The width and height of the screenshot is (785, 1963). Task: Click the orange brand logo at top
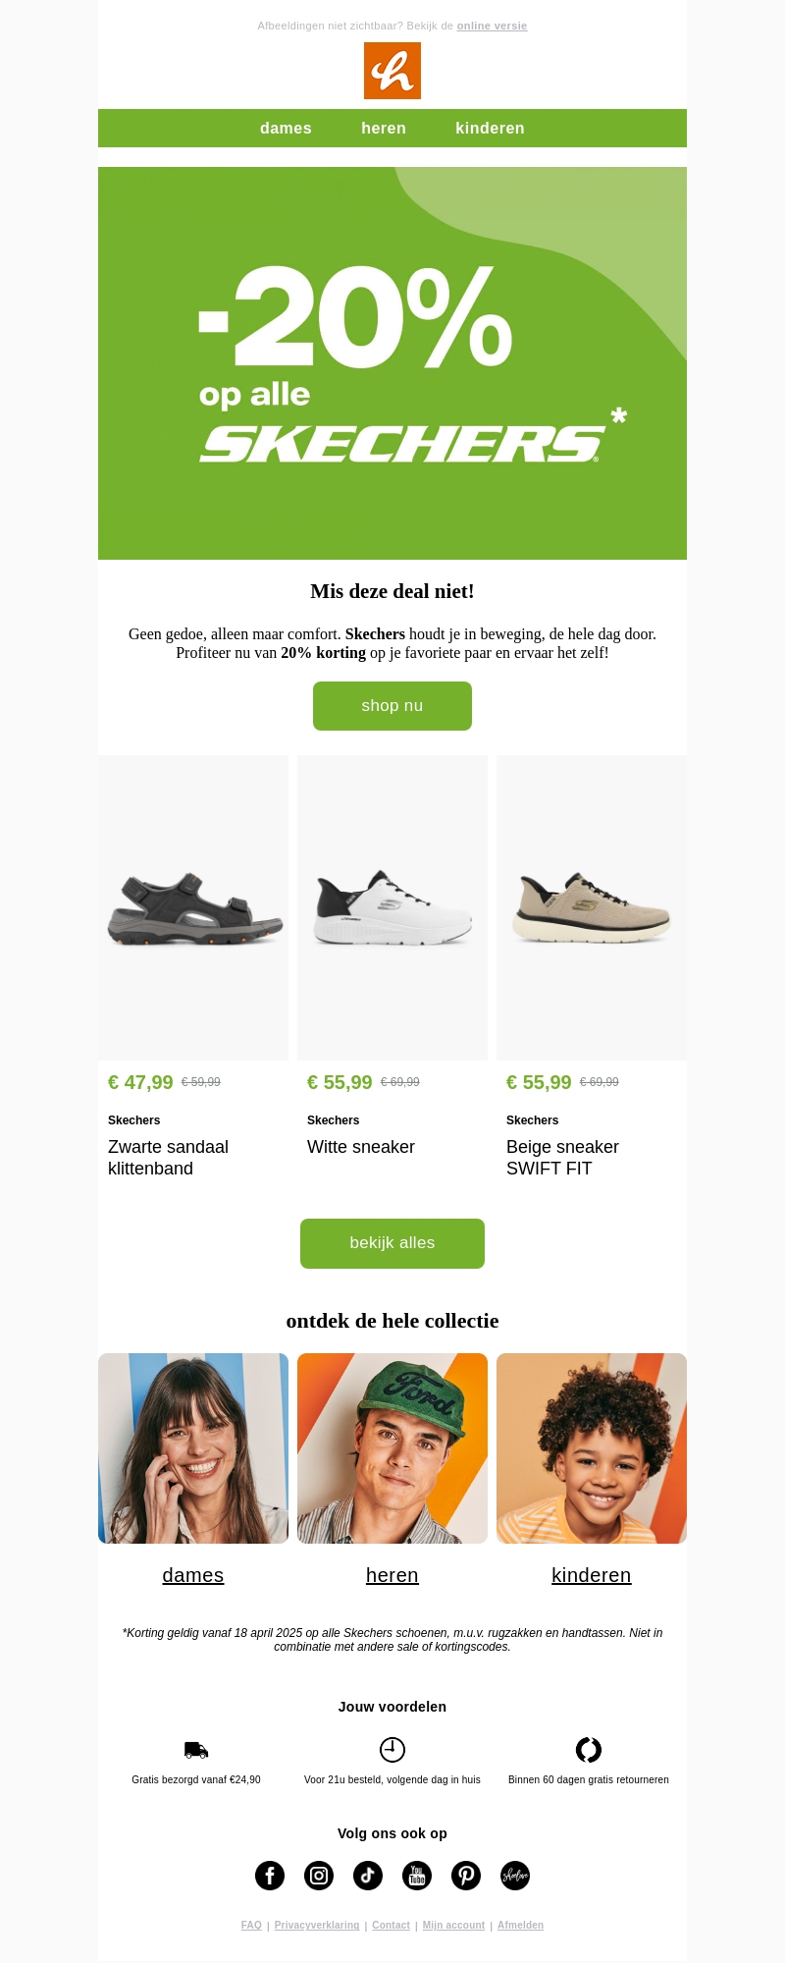pyautogui.click(x=392, y=71)
